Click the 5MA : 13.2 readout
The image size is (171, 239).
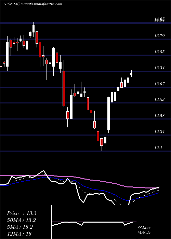20,227
